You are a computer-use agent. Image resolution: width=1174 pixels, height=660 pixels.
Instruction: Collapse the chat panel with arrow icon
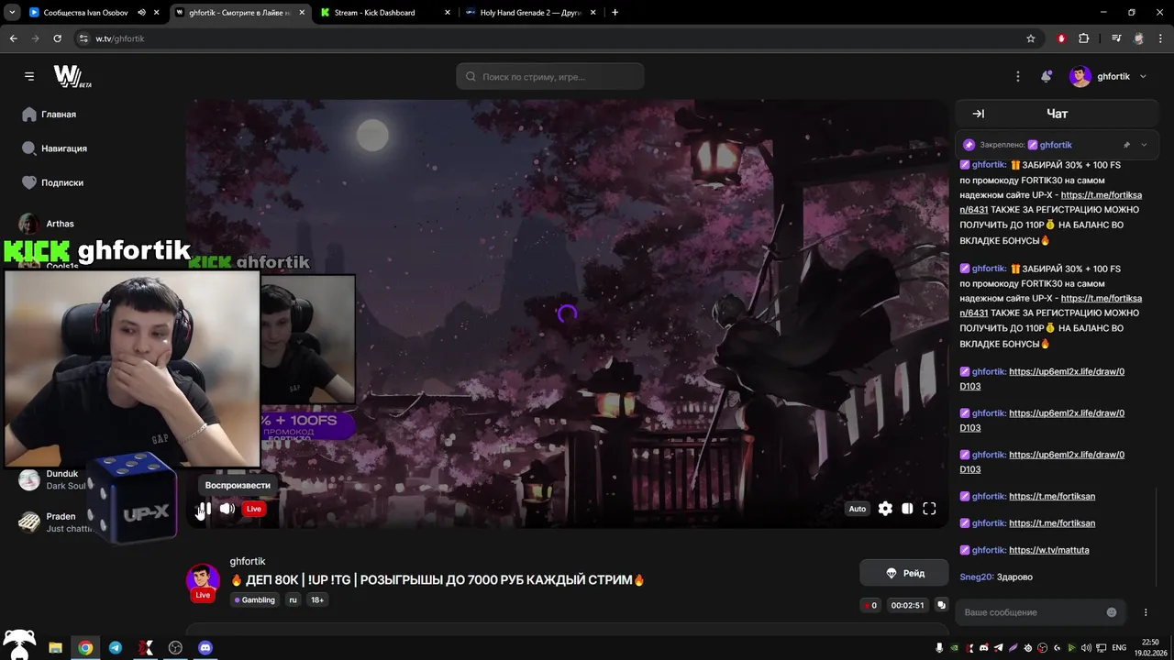978,114
